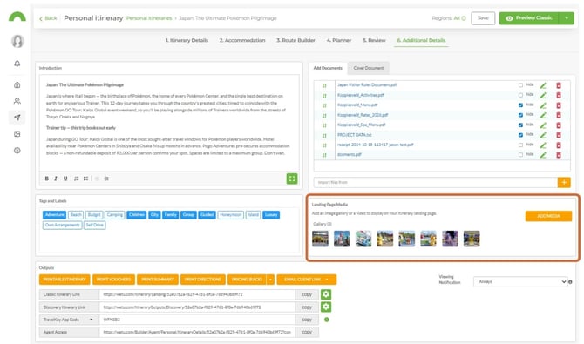Click Personal Itineraries breadcrumb link
The height and width of the screenshot is (344, 584).
click(149, 18)
